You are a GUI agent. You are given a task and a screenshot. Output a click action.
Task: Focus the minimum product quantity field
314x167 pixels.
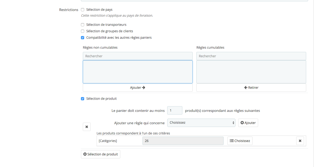click(175, 111)
